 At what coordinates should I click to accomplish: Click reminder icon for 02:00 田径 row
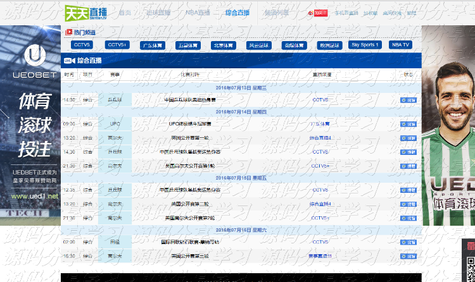click(x=408, y=242)
